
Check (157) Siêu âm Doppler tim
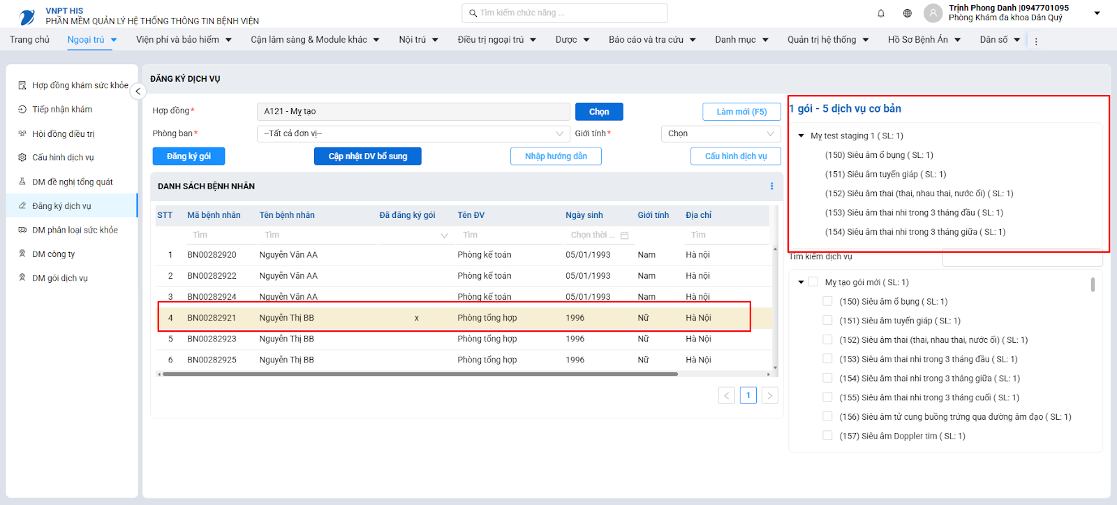pos(827,436)
